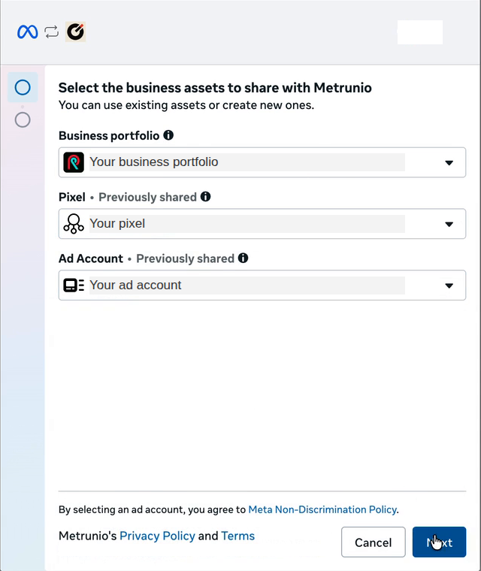Screen dimensions: 481x571
Task: Click the 'Ad Account' label
Action: (91, 258)
